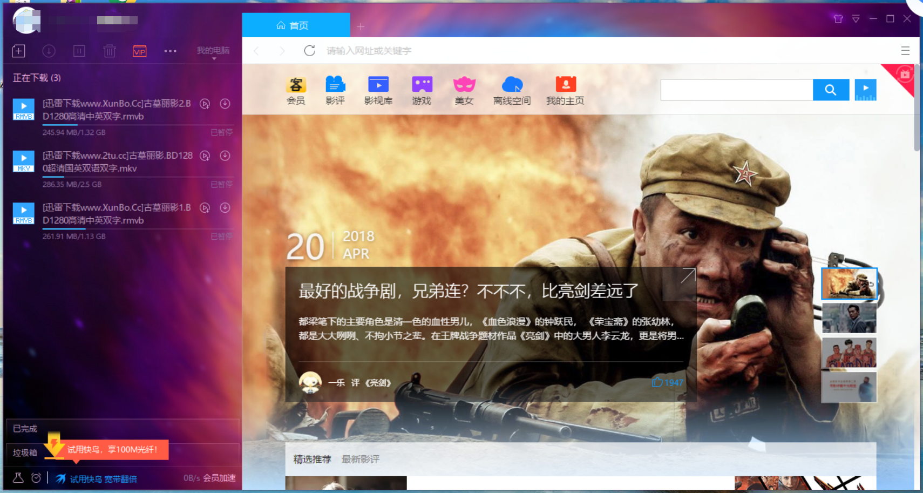Viewport: 923px width, 493px height.
Task: Open 影评 navigation icon
Action: click(x=335, y=90)
